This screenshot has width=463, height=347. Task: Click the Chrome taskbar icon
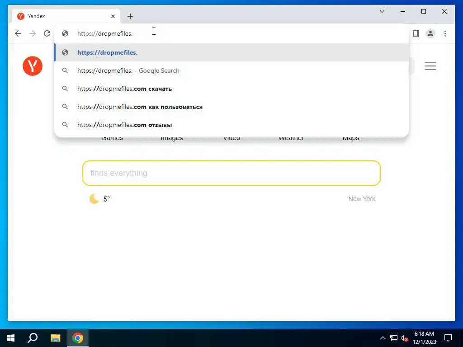click(78, 338)
